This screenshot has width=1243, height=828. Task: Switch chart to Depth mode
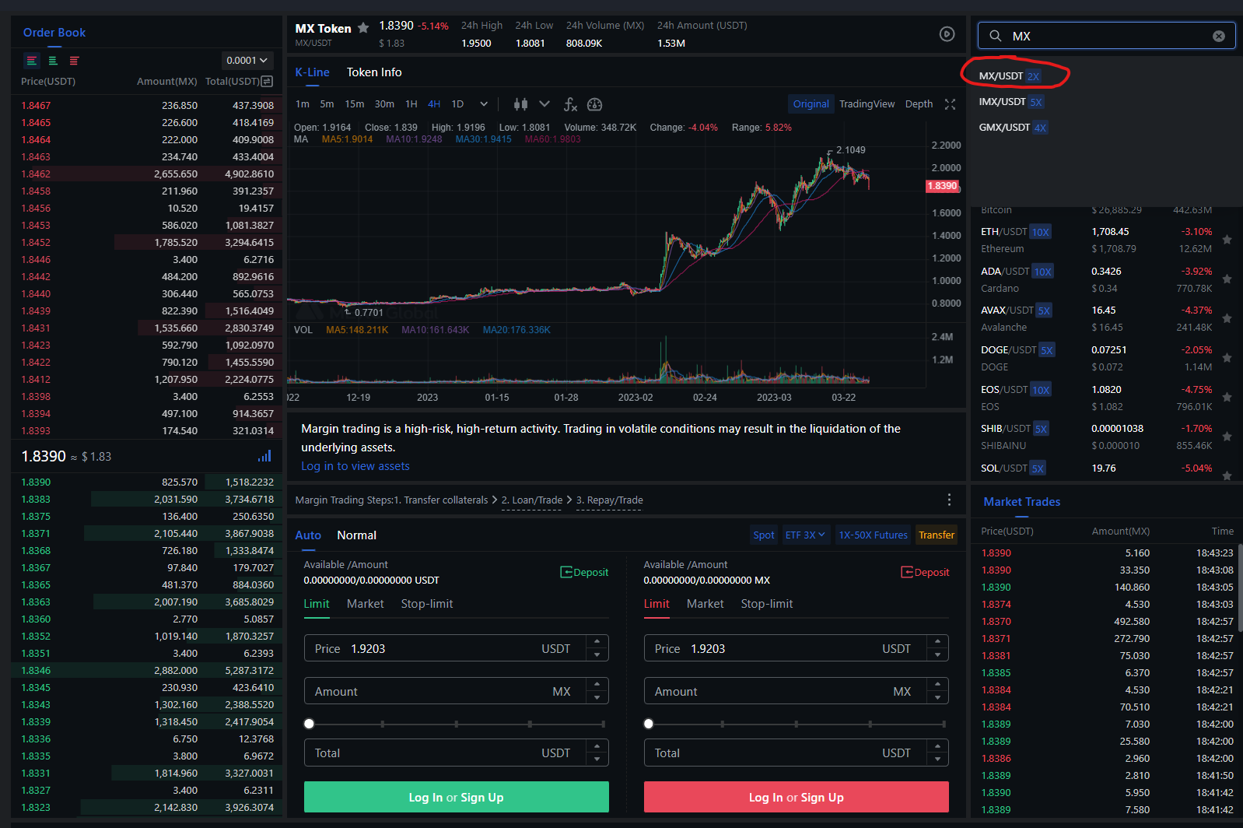point(919,104)
